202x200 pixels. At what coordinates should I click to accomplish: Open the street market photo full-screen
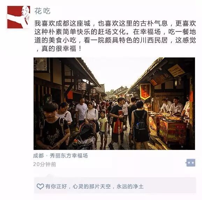(x=114, y=104)
